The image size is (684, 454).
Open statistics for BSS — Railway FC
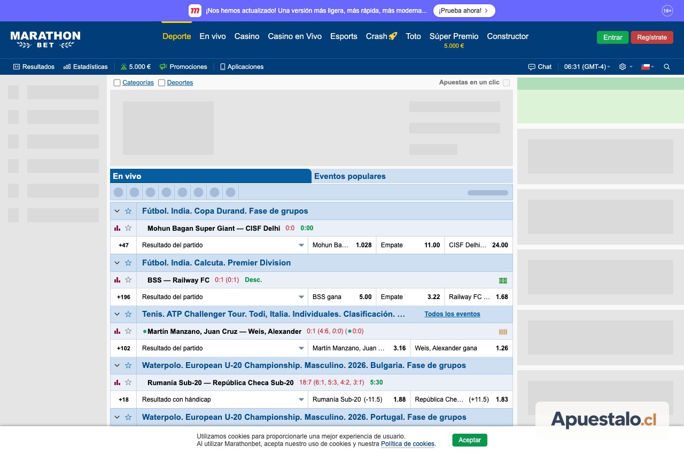[x=117, y=280]
